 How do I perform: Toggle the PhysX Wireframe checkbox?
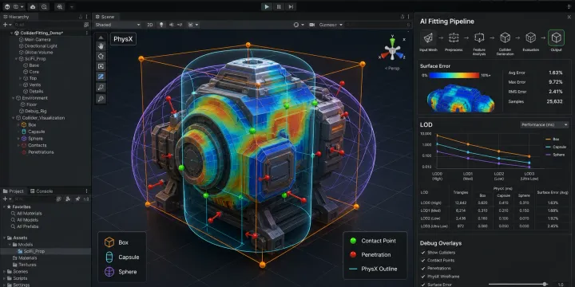click(423, 277)
